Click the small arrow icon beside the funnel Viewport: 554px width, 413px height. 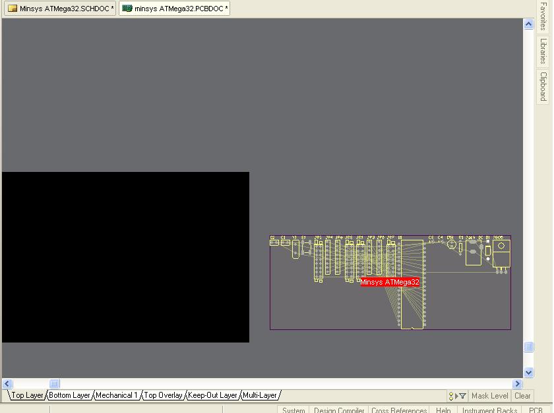tap(456, 396)
